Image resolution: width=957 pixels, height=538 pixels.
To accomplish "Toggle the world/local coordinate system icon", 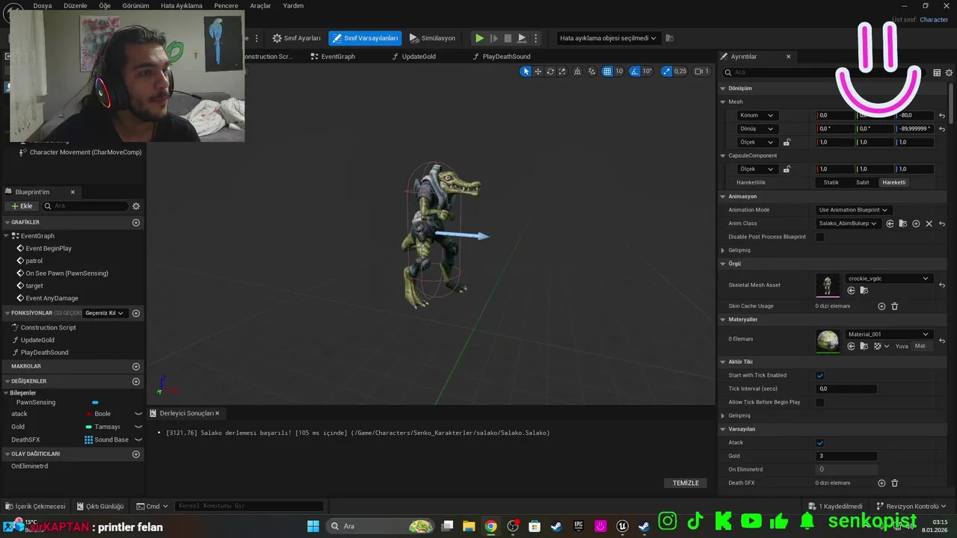I will (579, 71).
